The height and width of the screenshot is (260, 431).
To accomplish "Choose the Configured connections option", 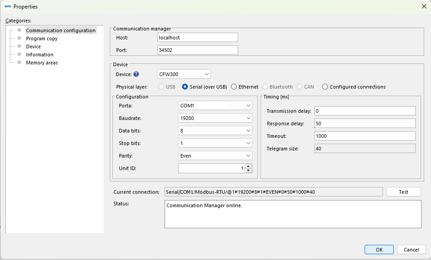I will 325,87.
